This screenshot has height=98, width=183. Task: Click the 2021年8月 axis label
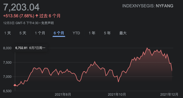coord(63,94)
